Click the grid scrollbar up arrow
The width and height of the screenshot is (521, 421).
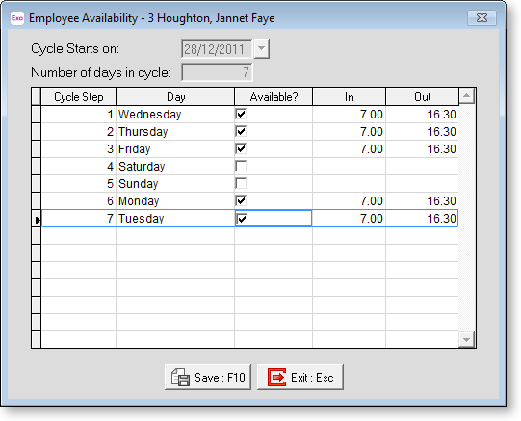(x=466, y=96)
